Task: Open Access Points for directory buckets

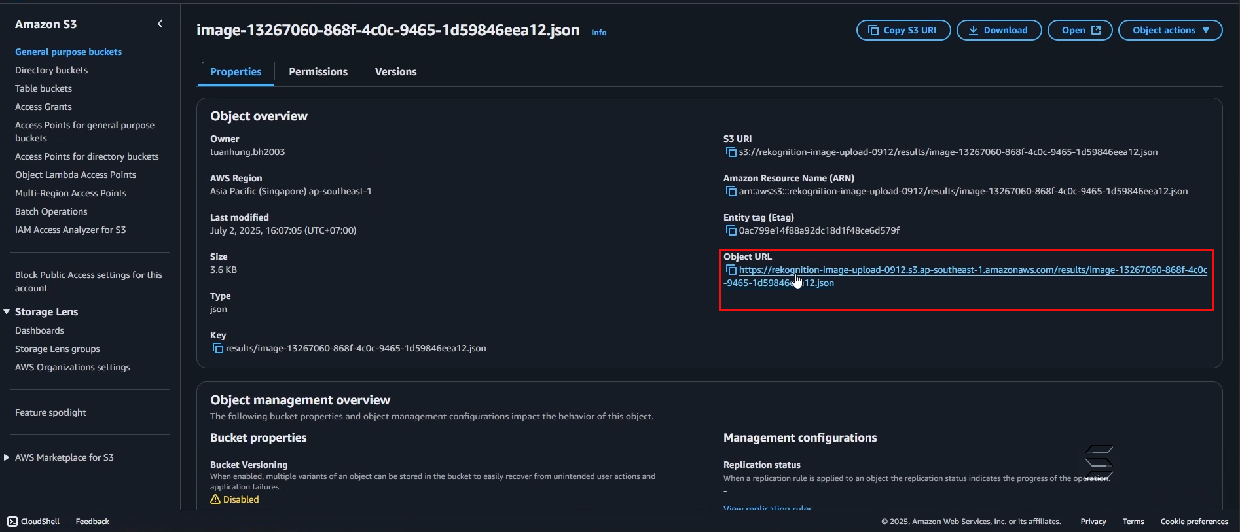Action: point(87,156)
